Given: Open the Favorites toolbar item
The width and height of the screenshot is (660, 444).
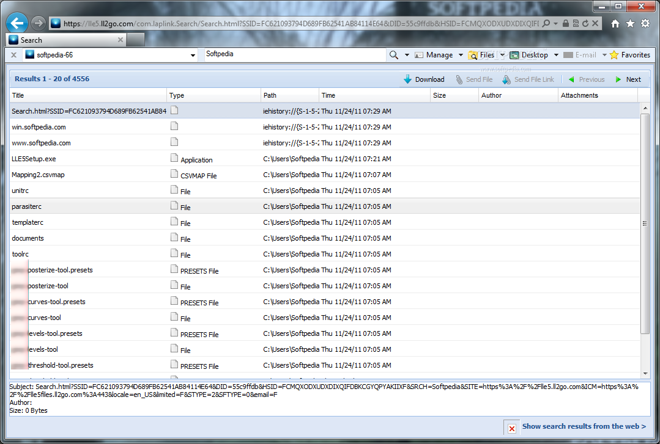Looking at the screenshot, I should coord(630,54).
